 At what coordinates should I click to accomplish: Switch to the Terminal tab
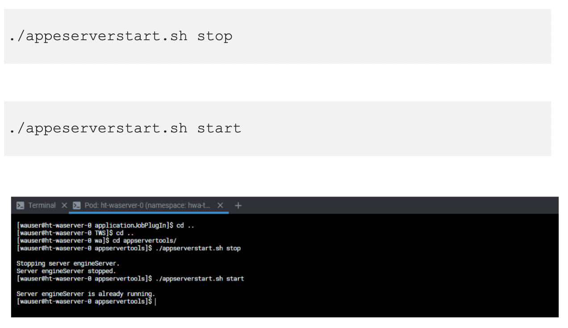pyautogui.click(x=42, y=205)
